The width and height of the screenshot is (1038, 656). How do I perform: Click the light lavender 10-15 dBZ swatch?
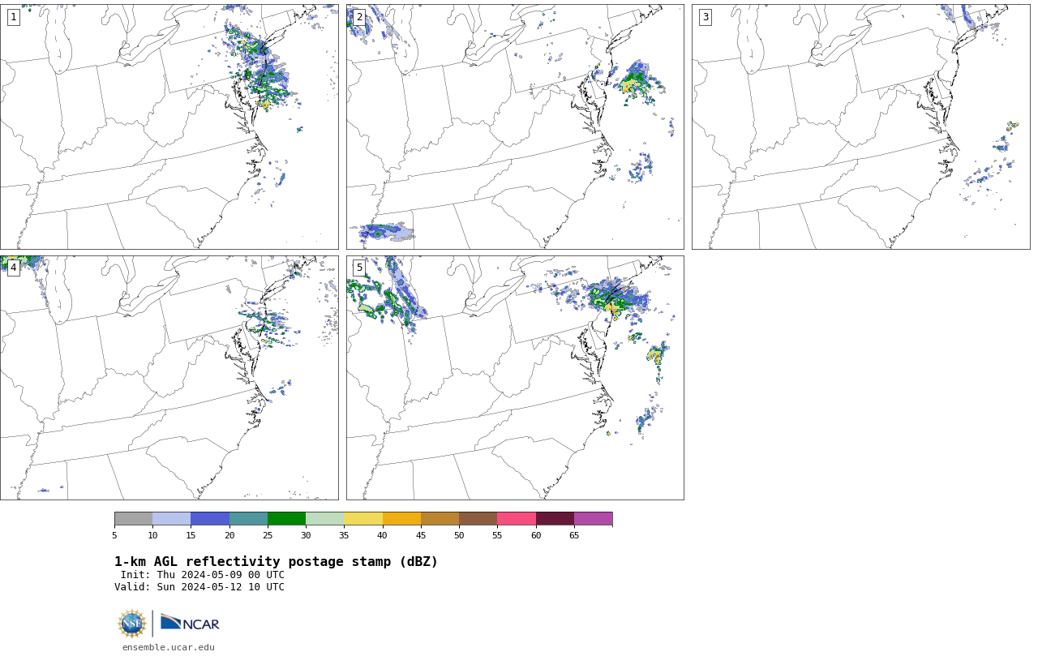click(172, 519)
